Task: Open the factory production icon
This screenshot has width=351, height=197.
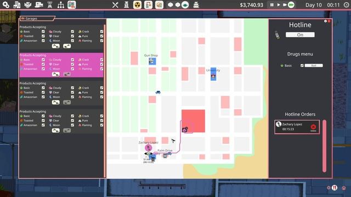Action: [x=39, y=5]
